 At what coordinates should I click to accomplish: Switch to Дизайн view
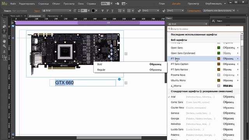point(176,3)
